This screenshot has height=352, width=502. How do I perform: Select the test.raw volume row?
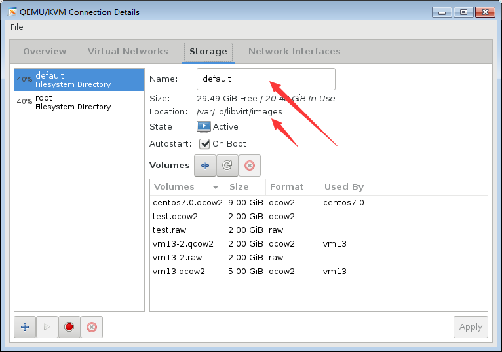point(319,230)
